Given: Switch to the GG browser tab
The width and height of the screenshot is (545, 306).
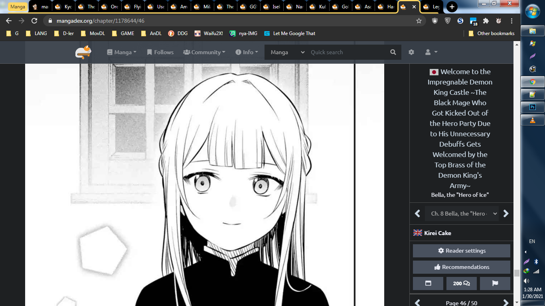Looking at the screenshot, I should point(249,7).
